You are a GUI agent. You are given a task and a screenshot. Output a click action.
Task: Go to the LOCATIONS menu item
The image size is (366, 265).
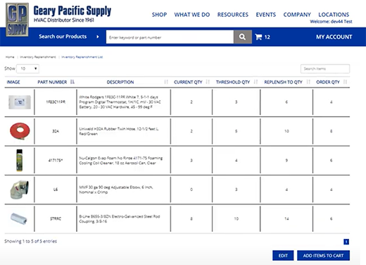334,15
